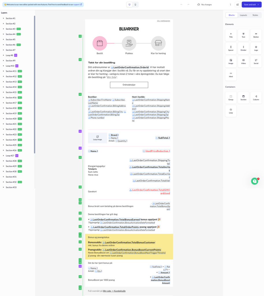Screen dimensions: 264x296
Task: Switch to the Layouts tab
Action: click(243, 15)
